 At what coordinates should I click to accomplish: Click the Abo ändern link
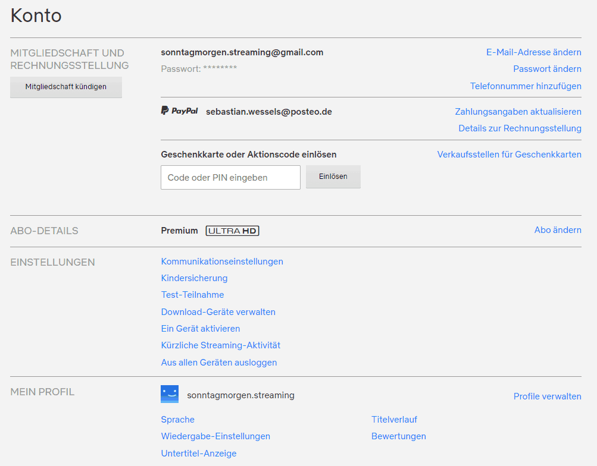tap(557, 230)
